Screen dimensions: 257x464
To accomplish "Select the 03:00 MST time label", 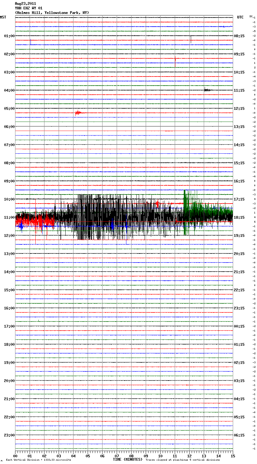I will click(9, 72).
